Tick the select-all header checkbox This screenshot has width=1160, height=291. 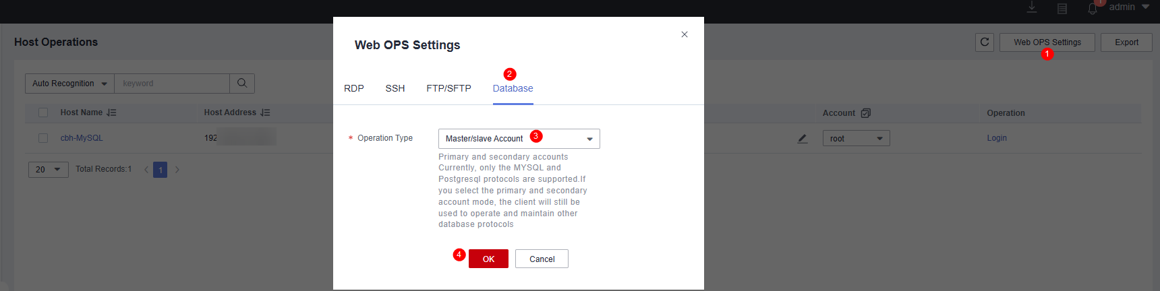point(43,112)
